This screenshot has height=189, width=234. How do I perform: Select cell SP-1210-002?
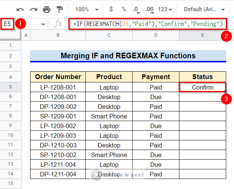pyautogui.click(x=58, y=155)
